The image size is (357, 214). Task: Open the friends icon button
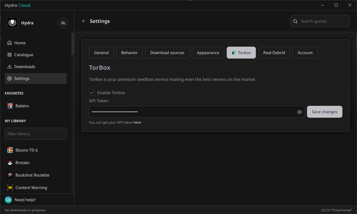click(63, 23)
